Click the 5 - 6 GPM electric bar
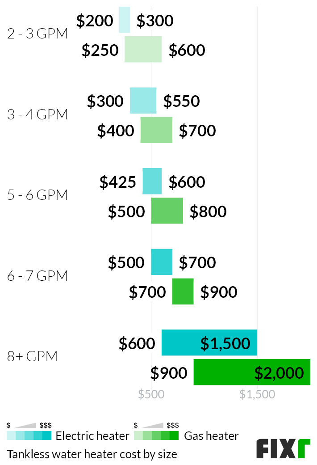 152,181
